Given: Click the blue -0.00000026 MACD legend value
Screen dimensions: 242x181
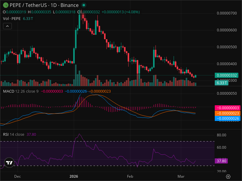Looking at the screenshot, I should coord(76,91).
